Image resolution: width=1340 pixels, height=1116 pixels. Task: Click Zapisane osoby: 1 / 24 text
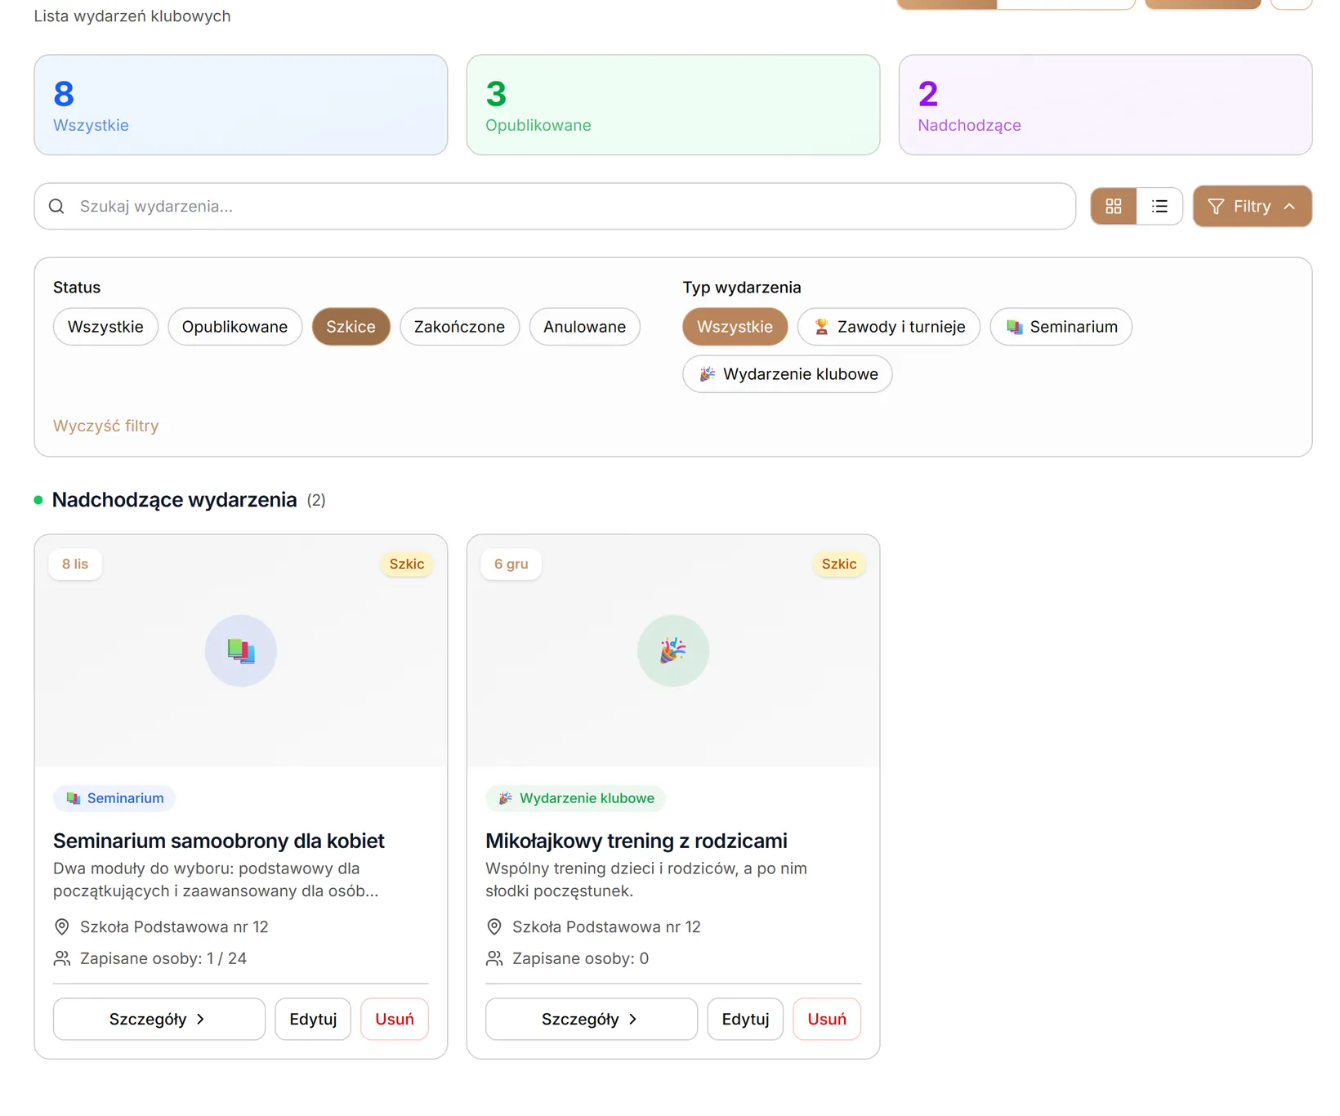click(163, 958)
